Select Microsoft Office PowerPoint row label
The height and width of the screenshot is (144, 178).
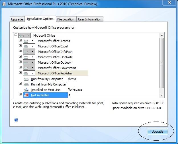click(x=57, y=68)
